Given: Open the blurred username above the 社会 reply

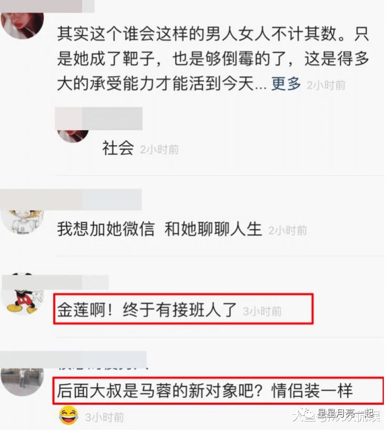Looking at the screenshot, I should (98, 119).
